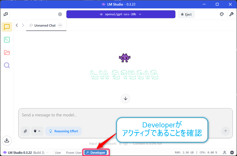Open the downloads icon in sidebar

pos(7,140)
